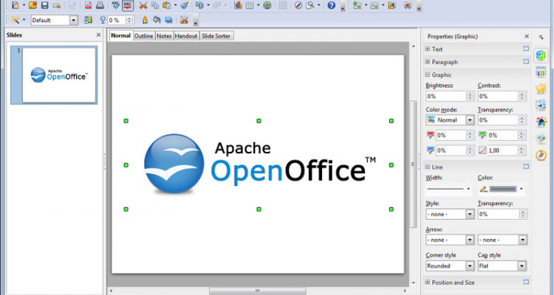
Task: Open More Options for the Text section
Action: tap(526, 49)
